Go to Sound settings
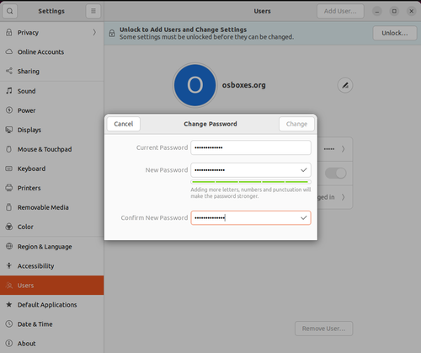The width and height of the screenshot is (421, 353). (x=52, y=91)
